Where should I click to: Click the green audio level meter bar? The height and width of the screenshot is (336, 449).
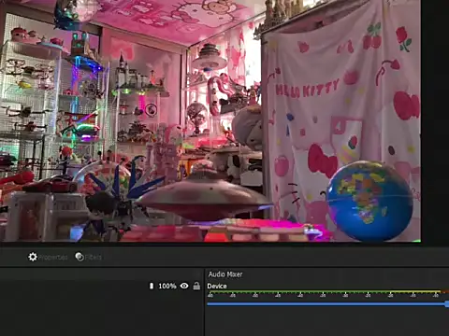(298, 292)
